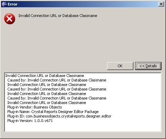
Task: Click the Eclipse icon in the title bar
Action: (5, 4)
